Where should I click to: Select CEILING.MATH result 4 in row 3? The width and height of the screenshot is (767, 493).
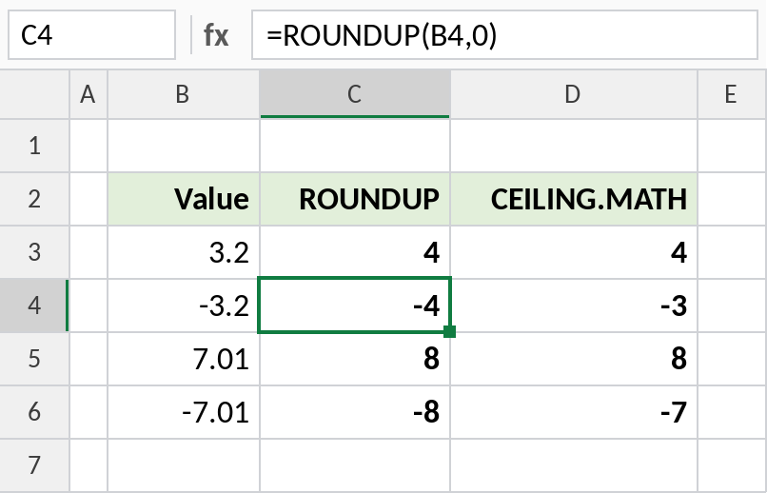coord(573,252)
